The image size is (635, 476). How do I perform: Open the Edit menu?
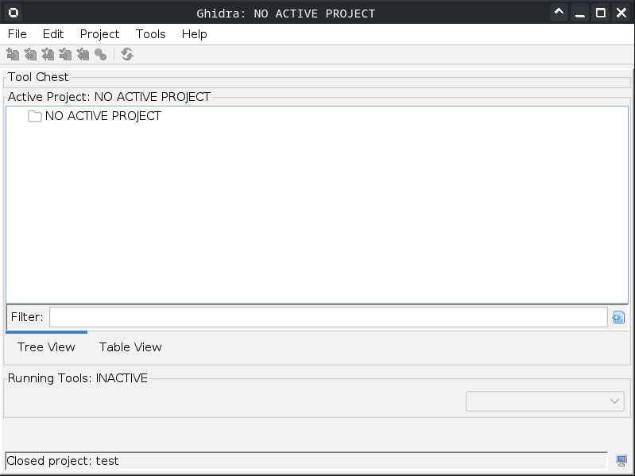click(x=53, y=34)
